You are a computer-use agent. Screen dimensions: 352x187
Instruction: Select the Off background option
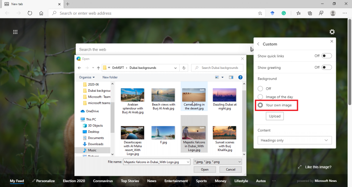(x=260, y=89)
